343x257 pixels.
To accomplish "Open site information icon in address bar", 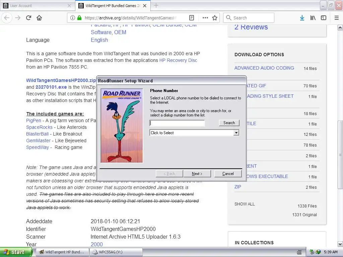I will coord(73,18).
